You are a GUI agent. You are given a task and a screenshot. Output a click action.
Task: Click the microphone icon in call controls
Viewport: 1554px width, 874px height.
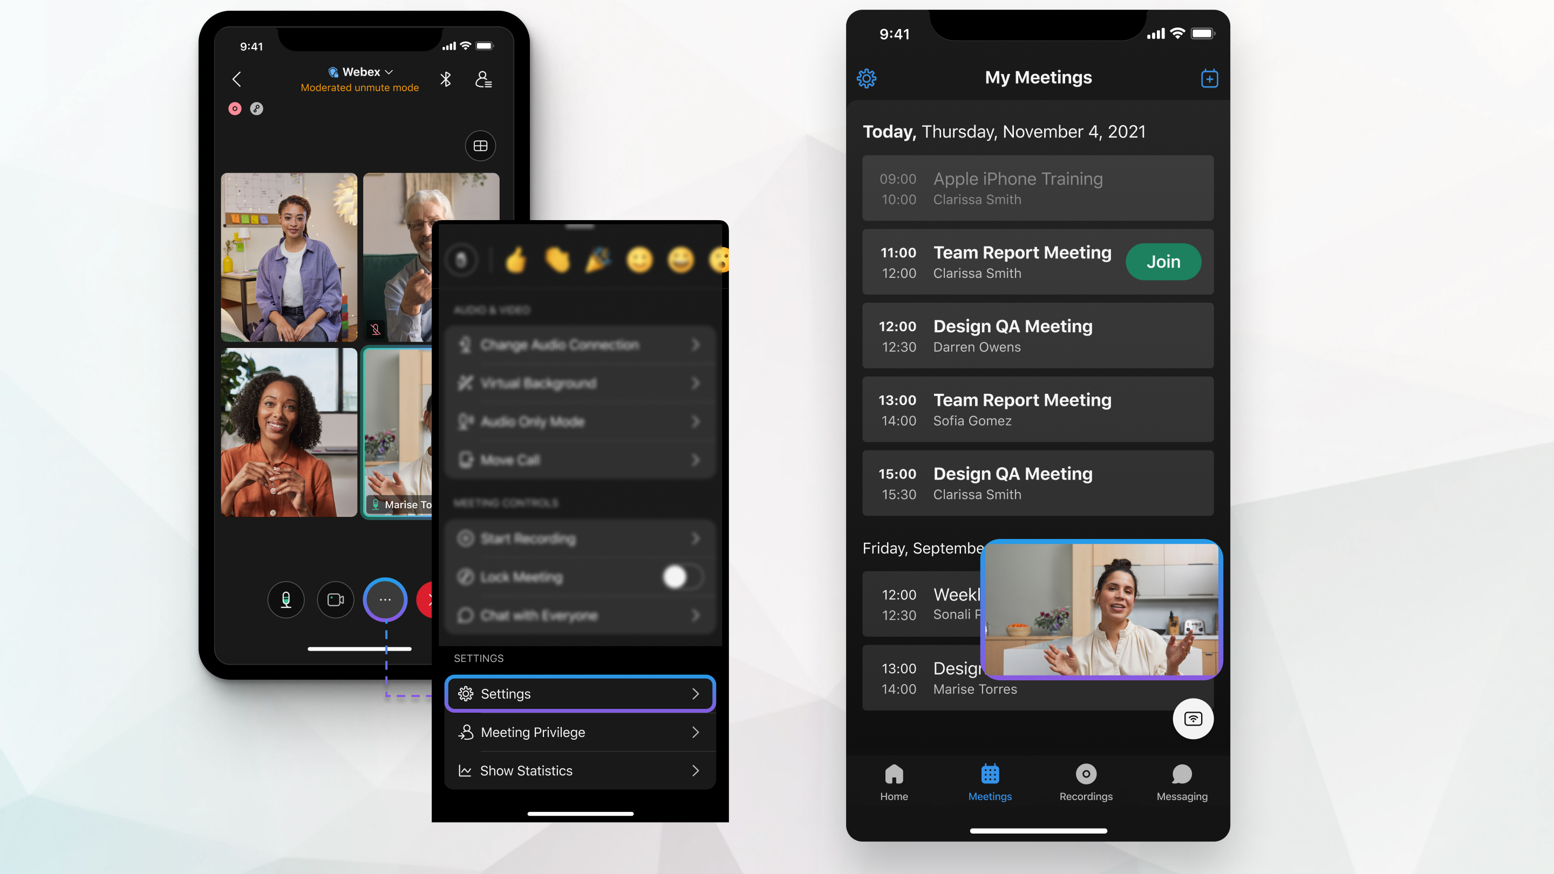284,600
